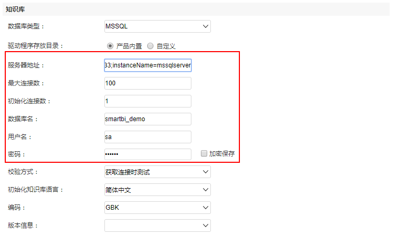
Task: Click the 自定义 label text
Action: click(166, 46)
